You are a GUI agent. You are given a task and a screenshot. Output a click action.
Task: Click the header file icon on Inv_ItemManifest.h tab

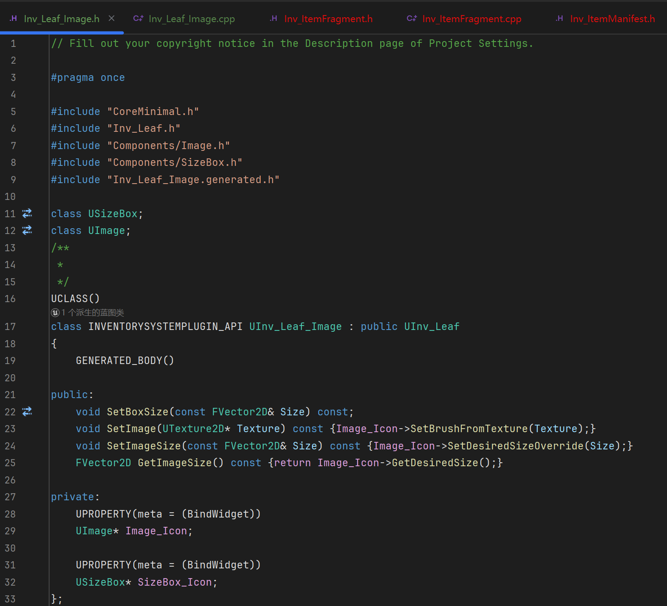(x=559, y=18)
